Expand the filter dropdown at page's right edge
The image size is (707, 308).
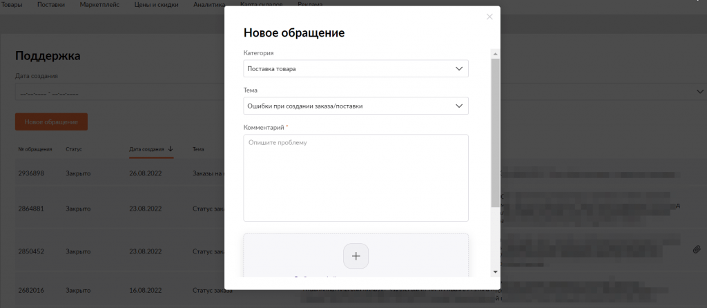click(x=699, y=92)
